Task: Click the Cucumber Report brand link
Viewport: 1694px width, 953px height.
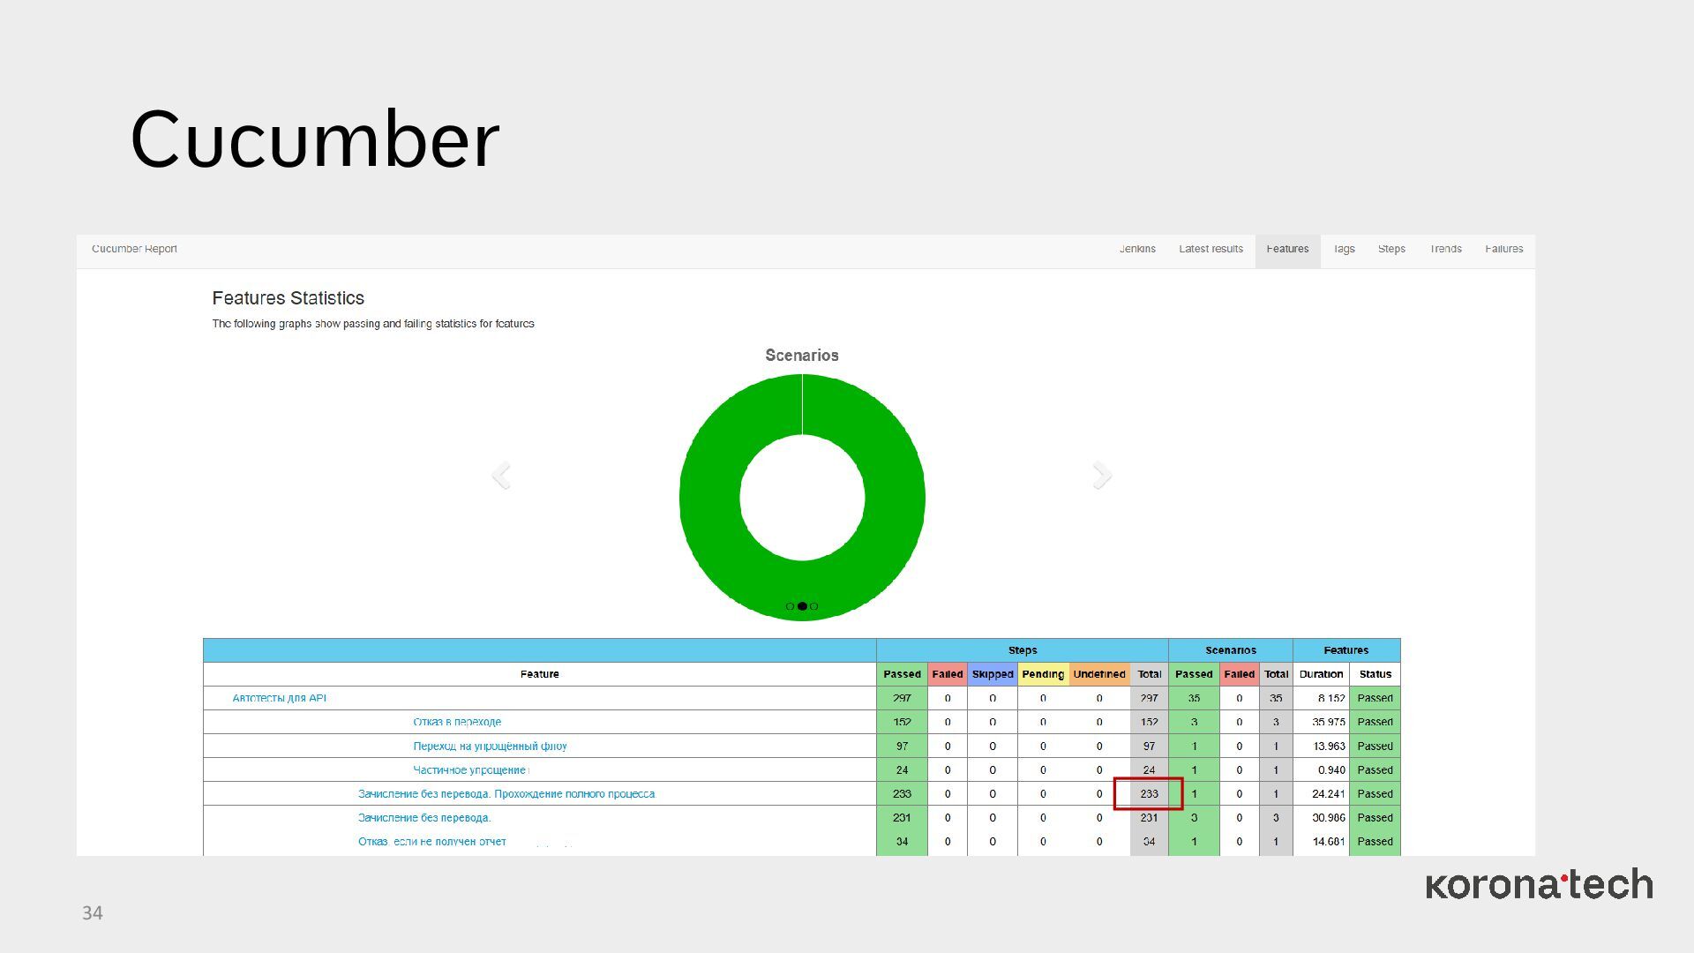Action: coord(134,249)
